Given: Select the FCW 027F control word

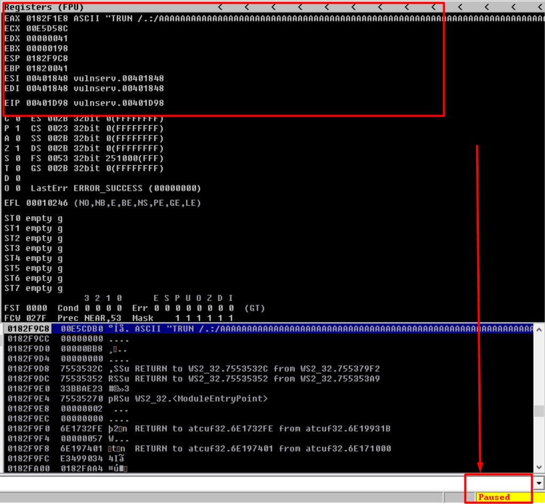Looking at the screenshot, I should pos(26,318).
